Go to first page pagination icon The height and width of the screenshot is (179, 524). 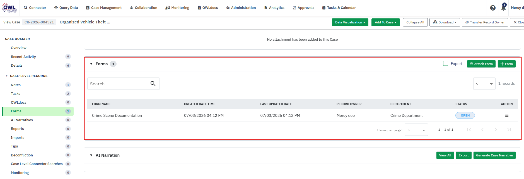[469, 130]
